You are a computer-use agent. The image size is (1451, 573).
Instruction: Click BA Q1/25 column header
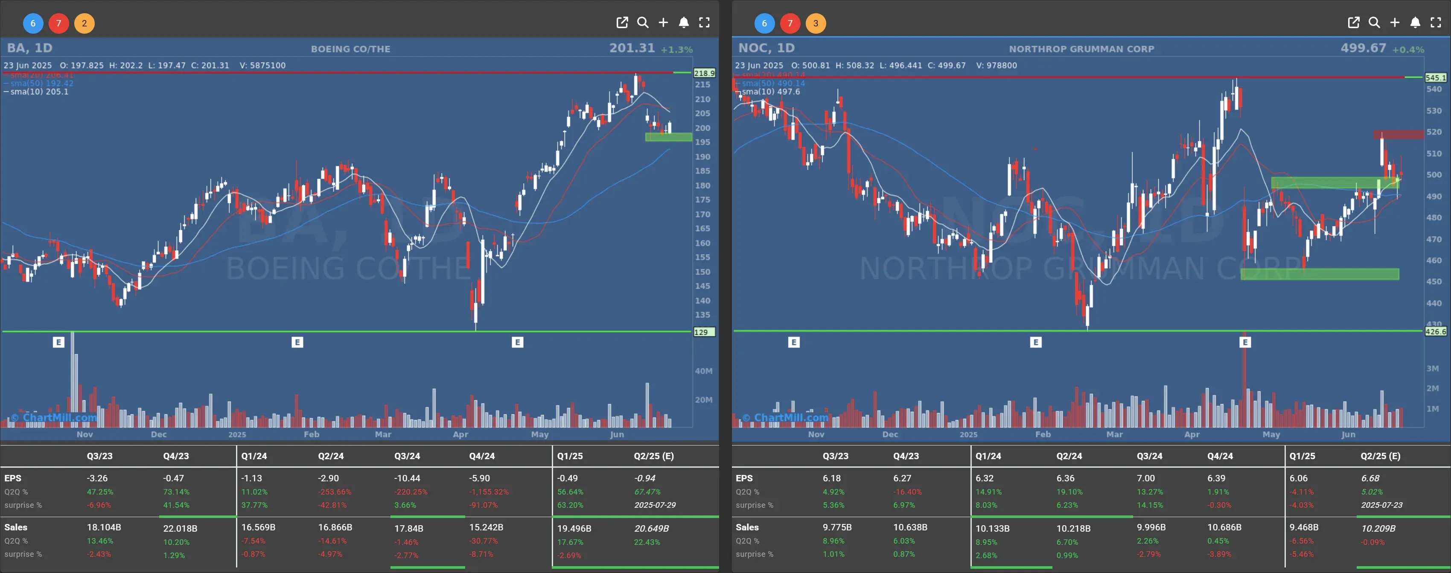click(570, 456)
